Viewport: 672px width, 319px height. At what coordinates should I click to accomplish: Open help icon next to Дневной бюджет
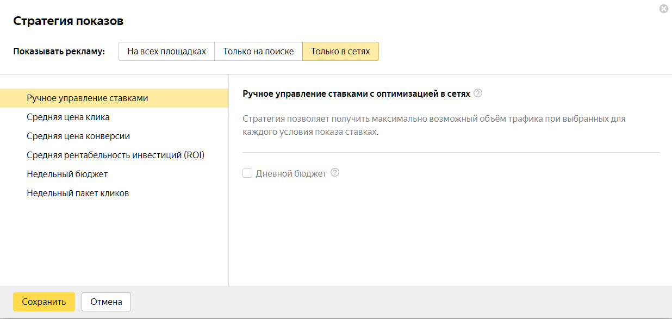coord(335,173)
